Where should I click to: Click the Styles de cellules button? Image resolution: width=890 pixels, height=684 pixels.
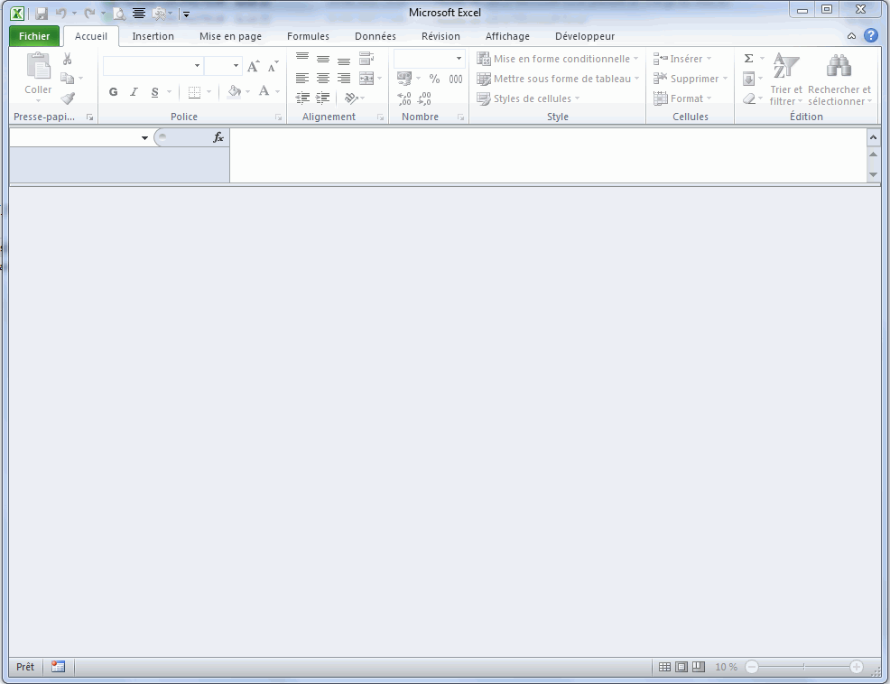(x=529, y=98)
